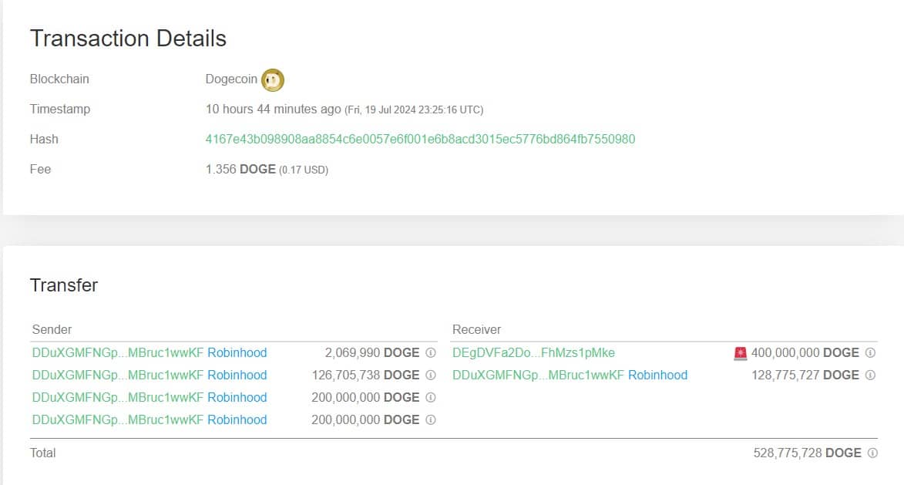Screen dimensions: 904x485
Task: Open first sender address DDuXGMFNGp...MBruc1wwKF
Action: tap(118, 353)
